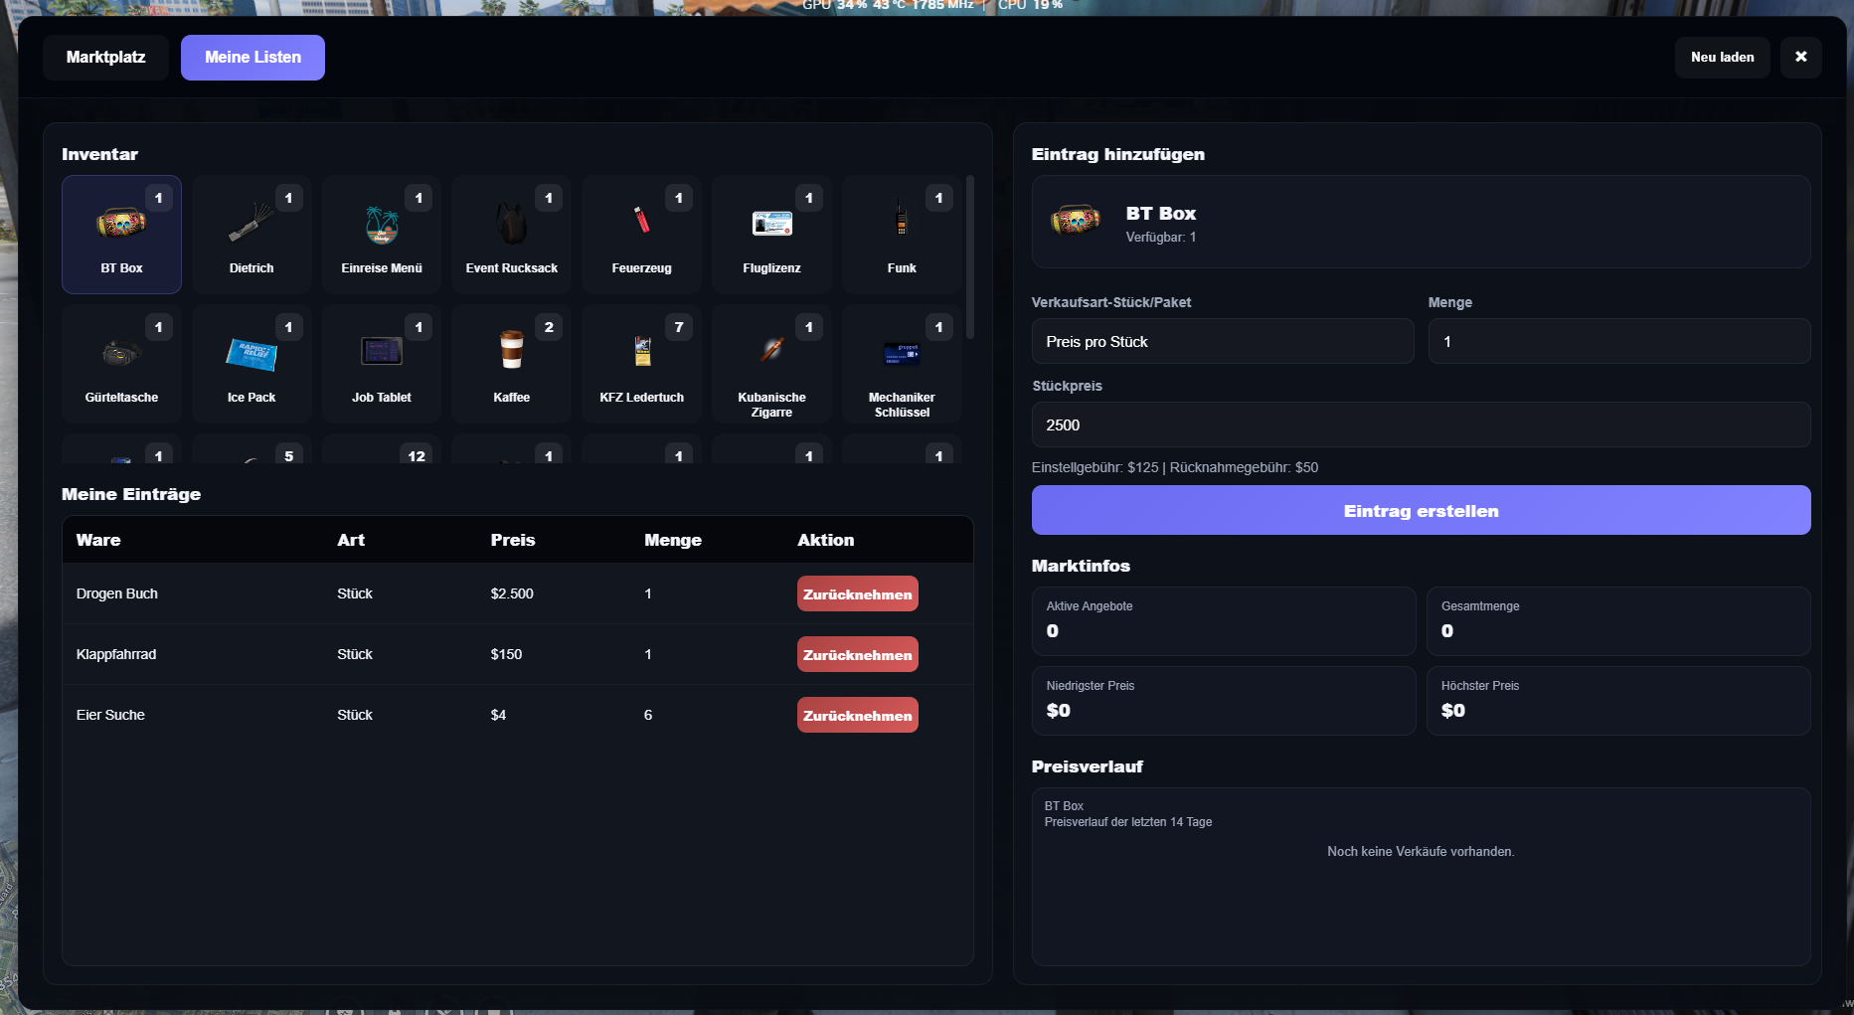This screenshot has height=1015, width=1854.
Task: Select the Mechaniker Schlüssel item
Action: [902, 364]
